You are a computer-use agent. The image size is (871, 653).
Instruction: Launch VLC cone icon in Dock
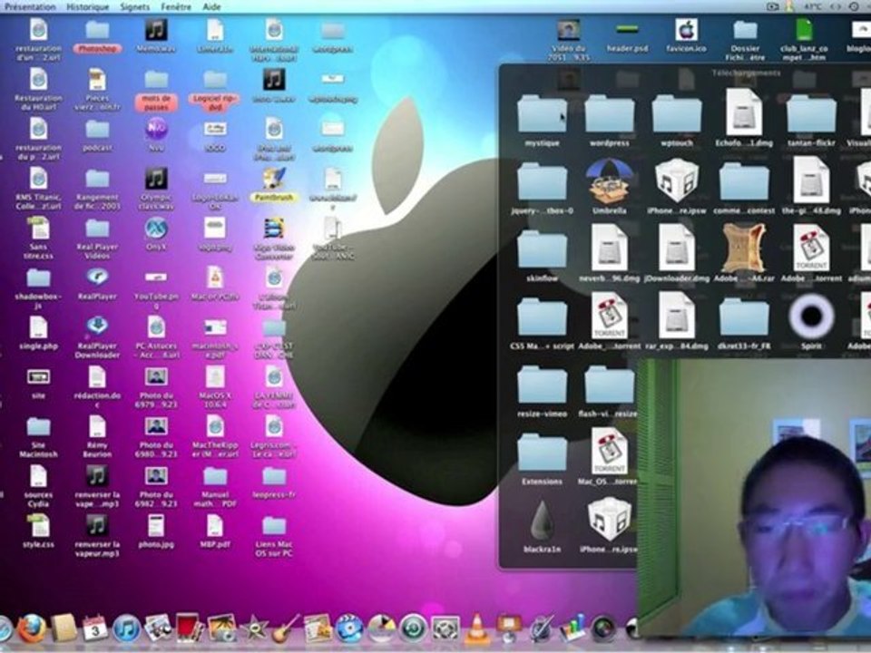477,629
